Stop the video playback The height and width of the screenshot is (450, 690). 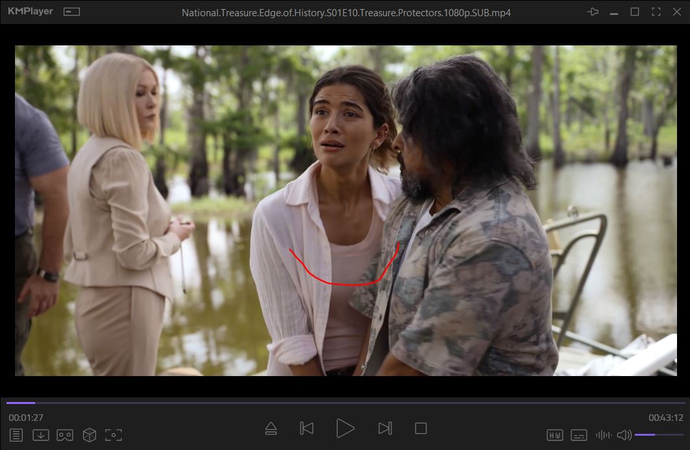click(421, 429)
